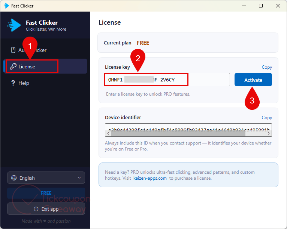The height and width of the screenshot is (229, 287).
Task: Click the key icon beside License
Action: [x=13, y=66]
